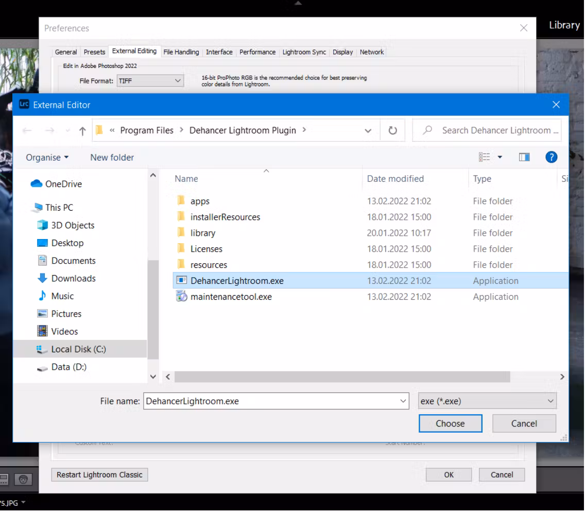This screenshot has width=585, height=513.
Task: Click Cancel in Preferences window
Action: point(502,474)
